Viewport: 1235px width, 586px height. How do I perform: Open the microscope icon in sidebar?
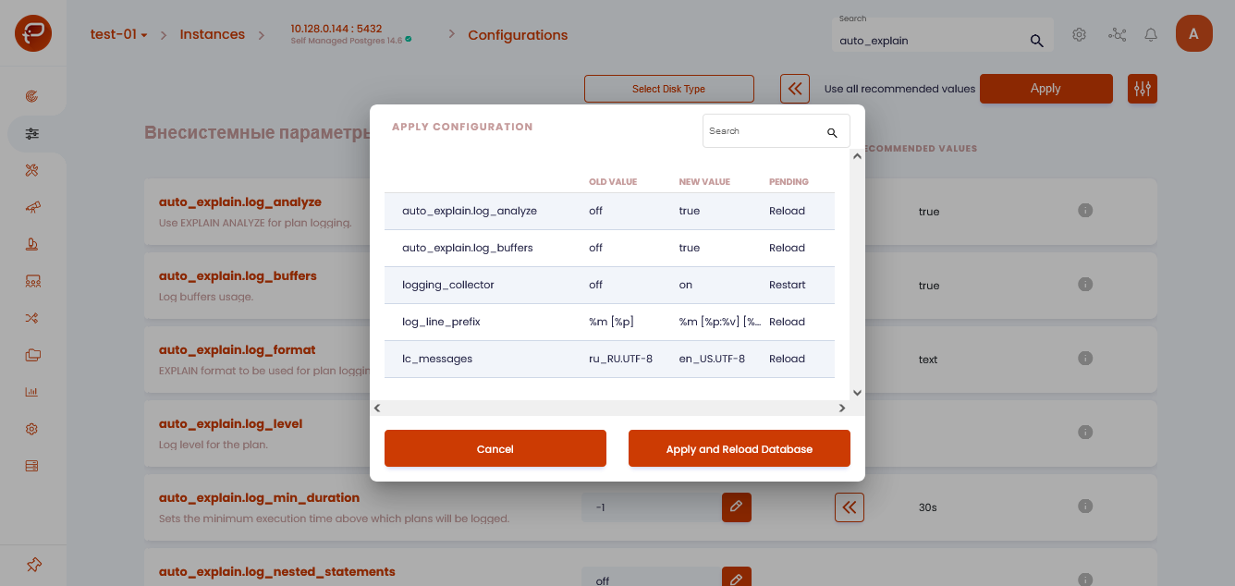pyautogui.click(x=32, y=244)
